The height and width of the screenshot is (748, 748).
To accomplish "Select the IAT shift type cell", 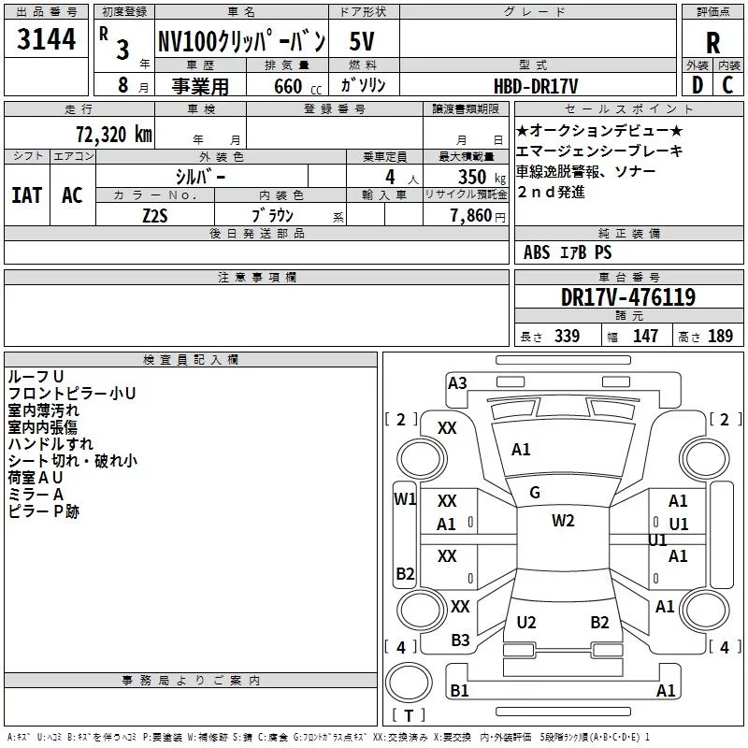I will (27, 195).
